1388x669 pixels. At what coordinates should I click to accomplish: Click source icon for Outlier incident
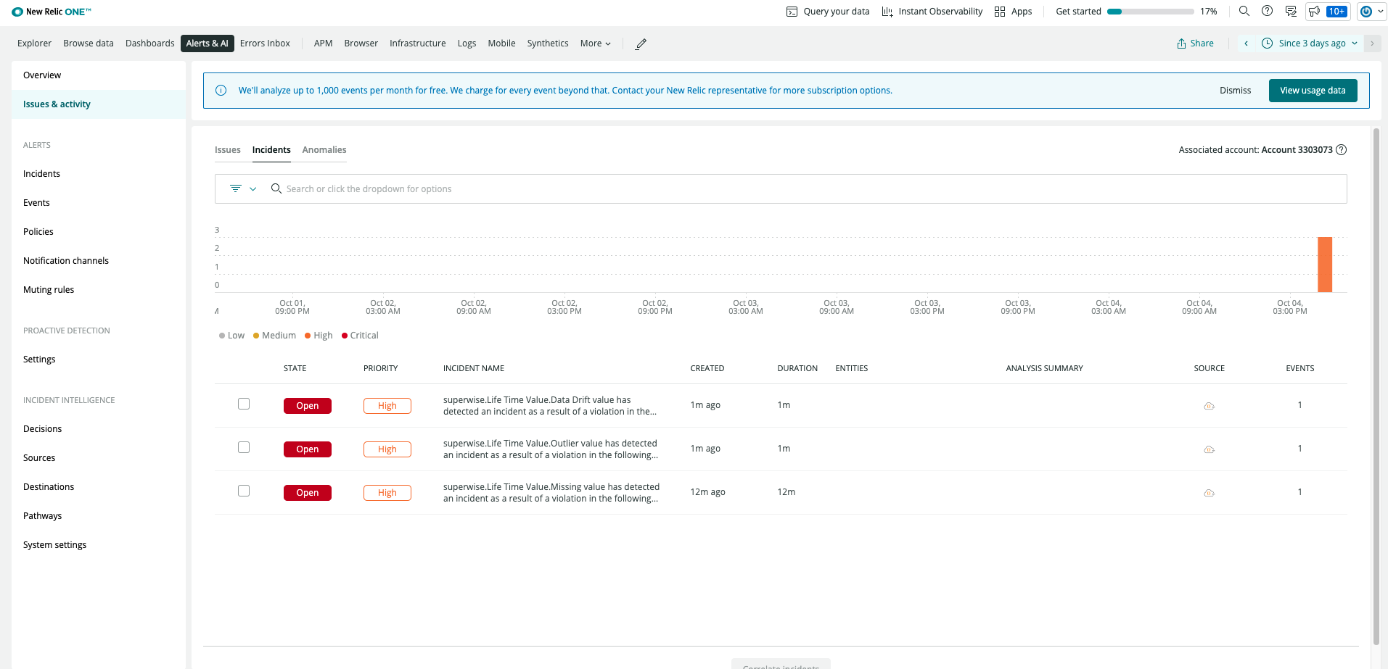click(x=1209, y=449)
